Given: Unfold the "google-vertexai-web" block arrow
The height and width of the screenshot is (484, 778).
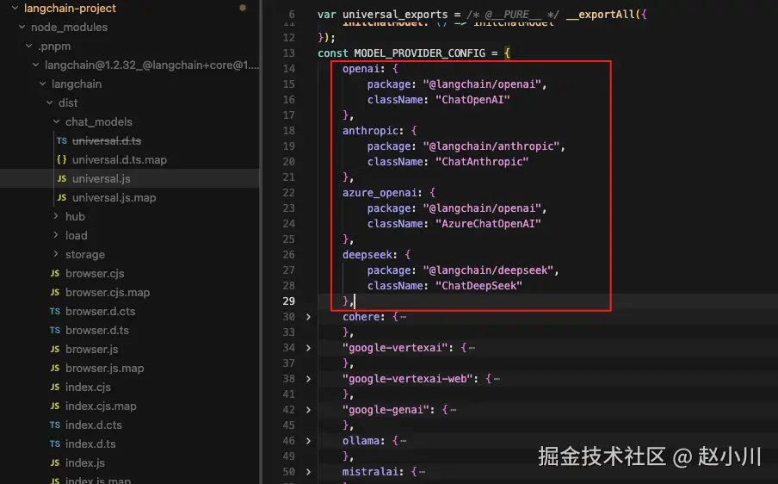Looking at the screenshot, I should click(308, 379).
